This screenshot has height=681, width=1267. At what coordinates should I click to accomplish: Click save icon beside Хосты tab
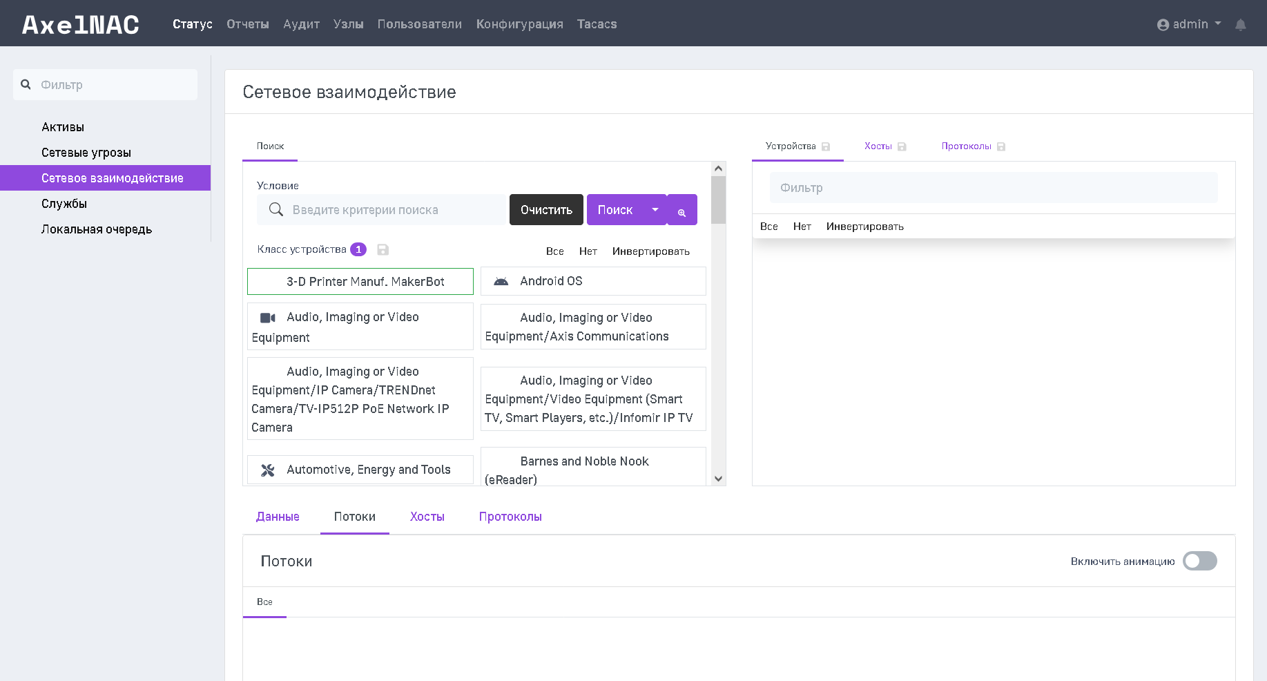click(902, 147)
